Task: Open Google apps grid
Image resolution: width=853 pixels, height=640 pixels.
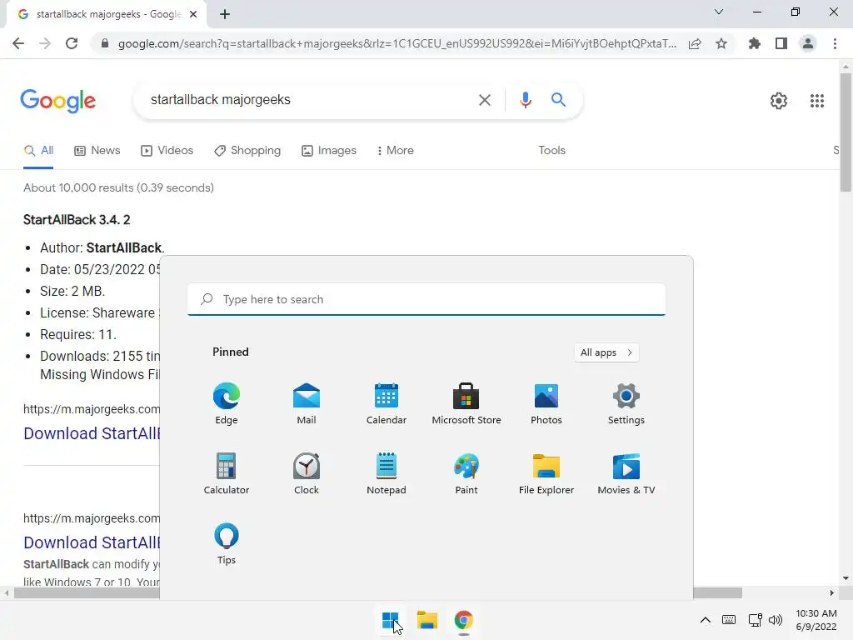Action: coord(817,101)
